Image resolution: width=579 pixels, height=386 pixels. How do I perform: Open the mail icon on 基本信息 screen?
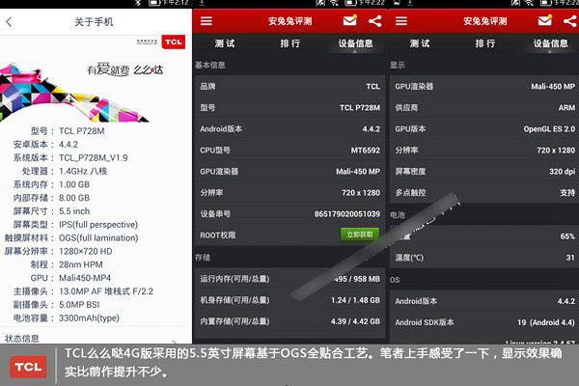pos(349,20)
